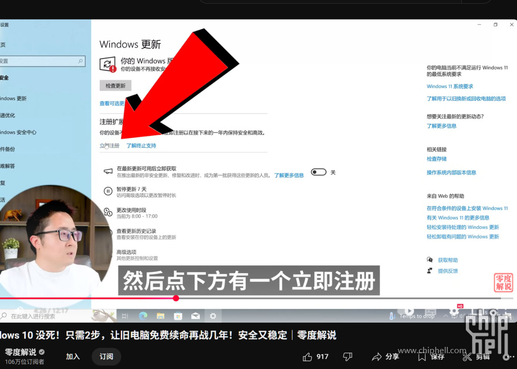Toggle 'get latest updates as soon as available' switch
Image resolution: width=517 pixels, height=369 pixels.
tap(319, 172)
